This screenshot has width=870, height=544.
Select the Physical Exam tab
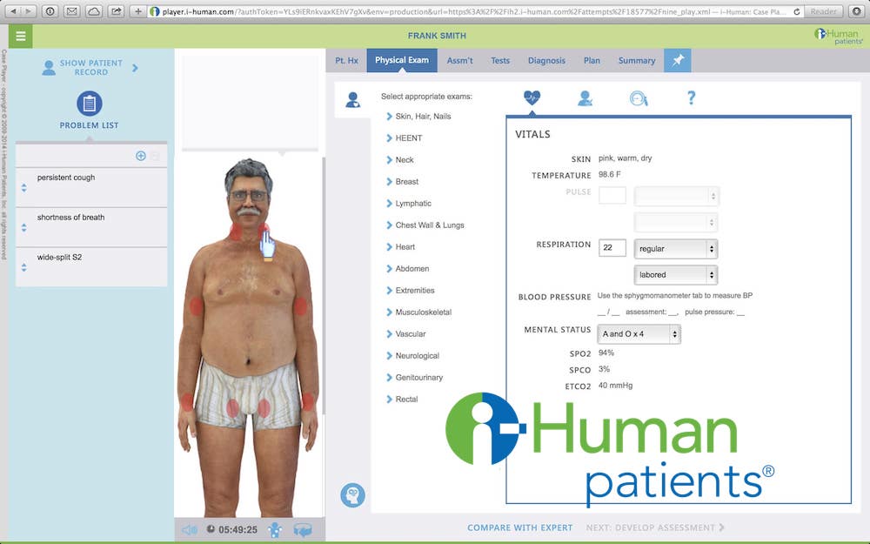tap(402, 60)
